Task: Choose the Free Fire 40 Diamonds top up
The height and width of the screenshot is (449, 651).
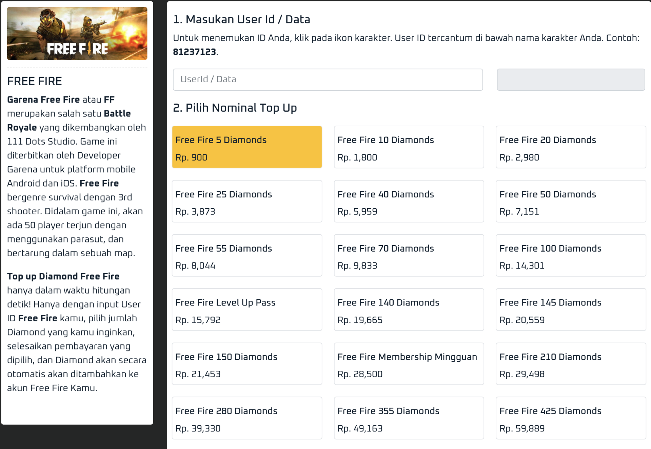Action: point(409,201)
